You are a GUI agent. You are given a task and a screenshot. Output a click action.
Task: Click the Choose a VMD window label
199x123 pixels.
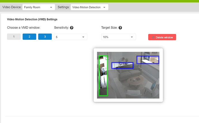point(24,28)
